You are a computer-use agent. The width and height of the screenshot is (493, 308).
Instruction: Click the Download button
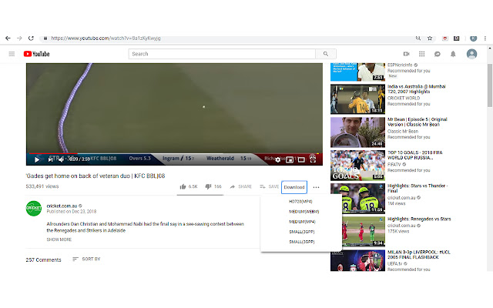[x=294, y=187]
